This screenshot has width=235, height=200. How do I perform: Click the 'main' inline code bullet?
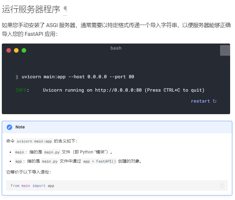click(x=19, y=152)
